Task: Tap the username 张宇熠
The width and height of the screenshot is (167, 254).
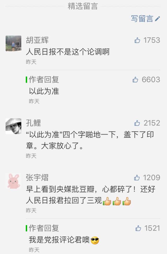Action: click(x=37, y=178)
